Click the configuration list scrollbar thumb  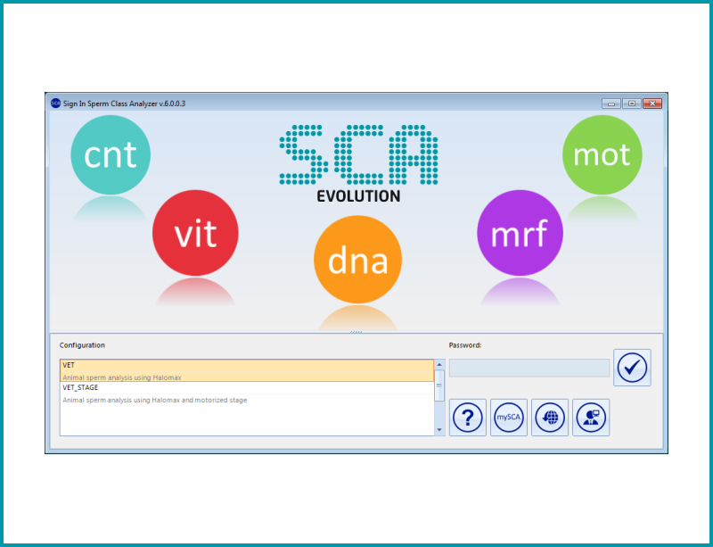[x=439, y=385]
